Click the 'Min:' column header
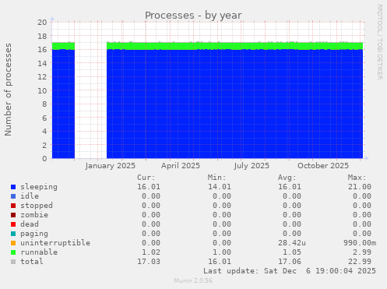This screenshot has height=289, width=387. (216, 178)
